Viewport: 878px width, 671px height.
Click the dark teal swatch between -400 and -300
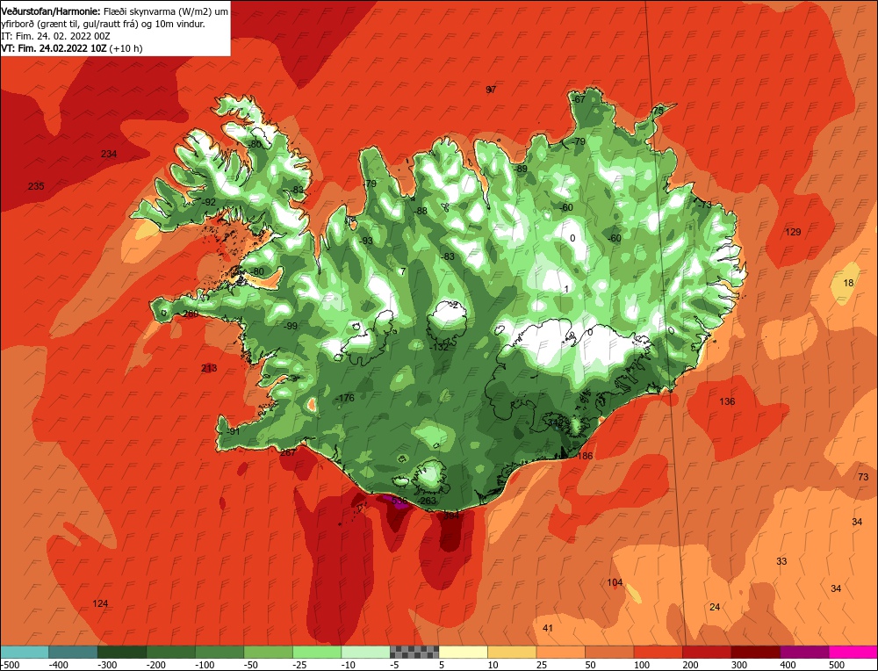[x=74, y=652]
